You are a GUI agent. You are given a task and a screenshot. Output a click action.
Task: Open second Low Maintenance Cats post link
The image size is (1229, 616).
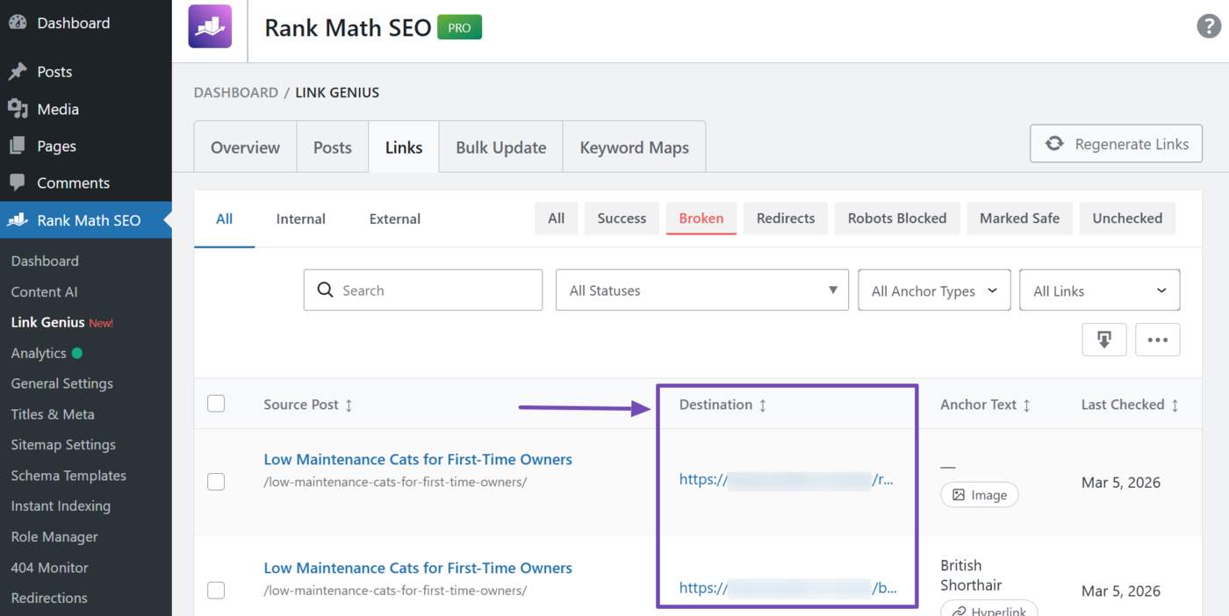418,568
